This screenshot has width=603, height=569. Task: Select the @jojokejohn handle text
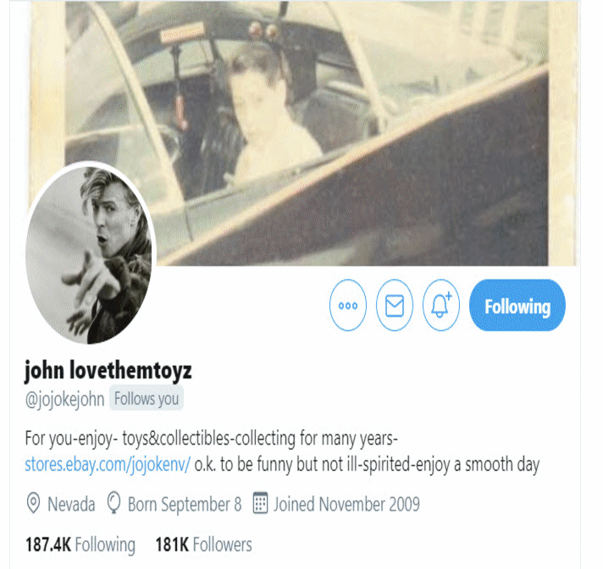tap(64, 400)
